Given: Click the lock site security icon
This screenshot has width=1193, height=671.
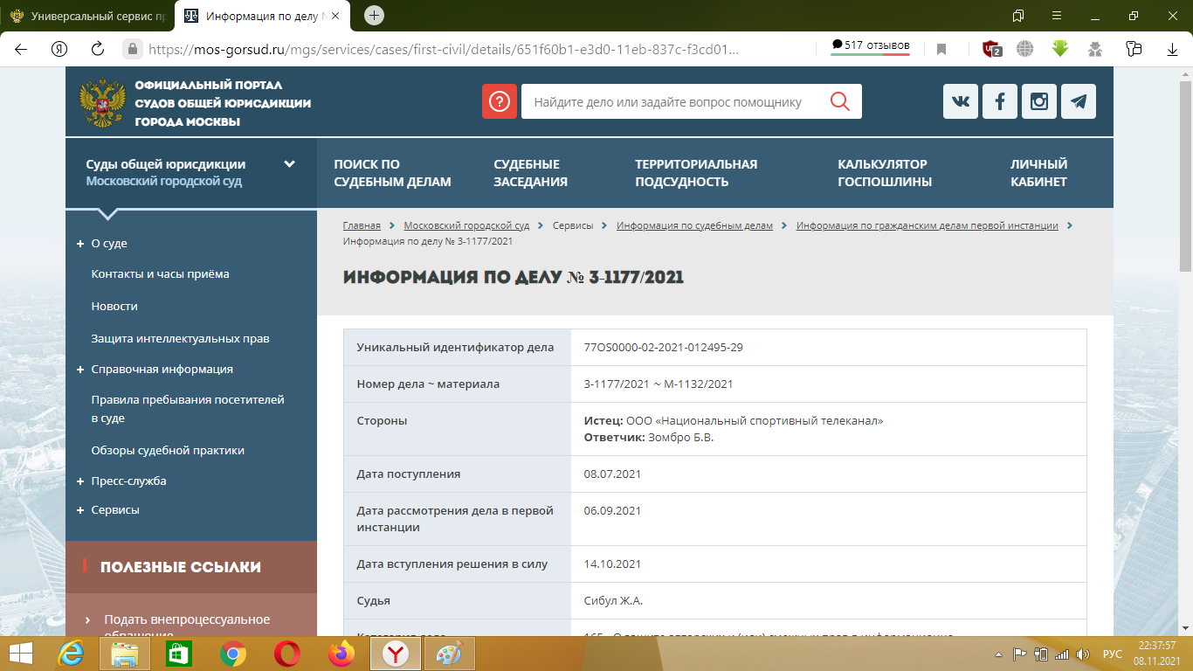Looking at the screenshot, I should tap(133, 49).
